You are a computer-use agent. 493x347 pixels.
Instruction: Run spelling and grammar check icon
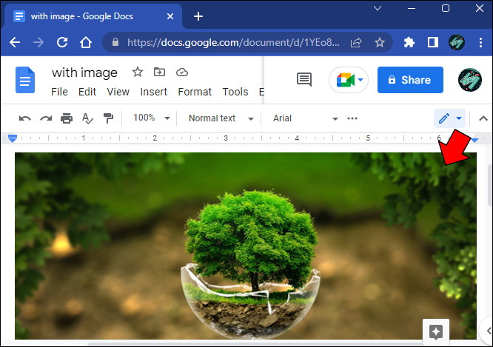click(x=87, y=118)
